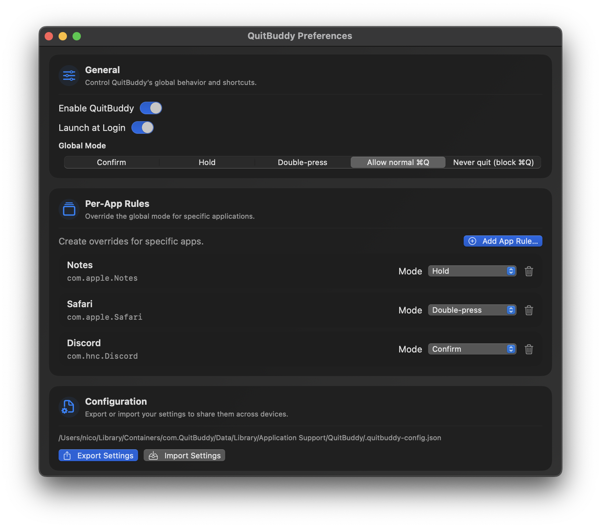
Task: Click the quitbuddy-config.json file path
Action: click(250, 438)
